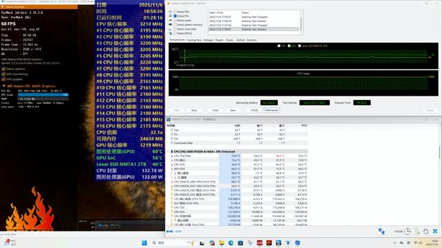Uncheck the Stress FPU checkbox
442x248 pixels.
coord(175,16)
